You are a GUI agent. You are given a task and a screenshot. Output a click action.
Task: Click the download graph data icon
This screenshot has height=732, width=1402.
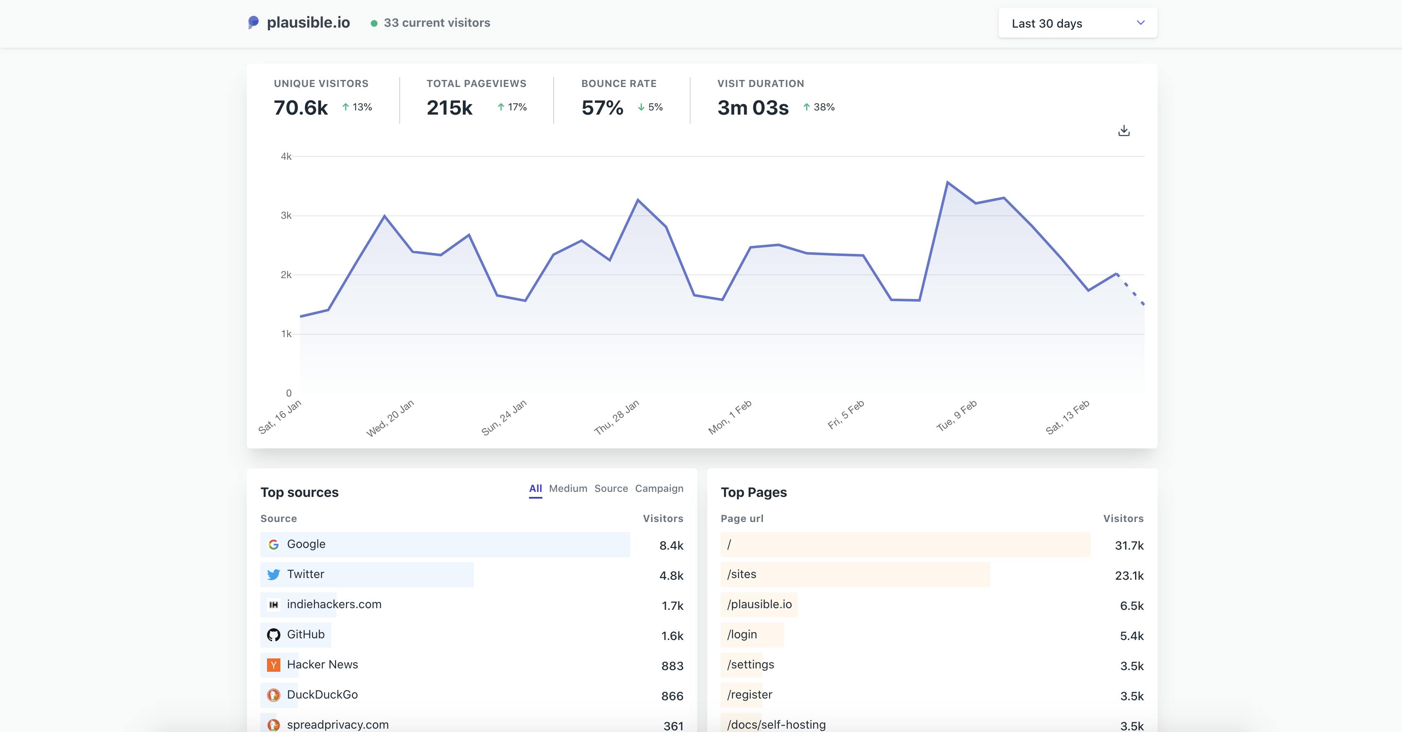point(1124,131)
